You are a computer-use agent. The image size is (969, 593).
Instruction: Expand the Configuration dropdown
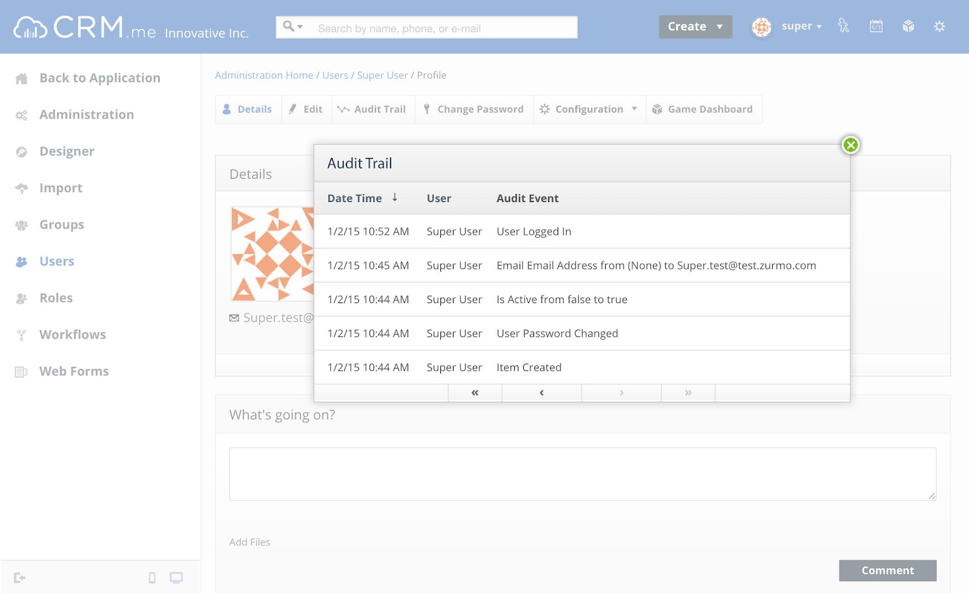coord(589,110)
